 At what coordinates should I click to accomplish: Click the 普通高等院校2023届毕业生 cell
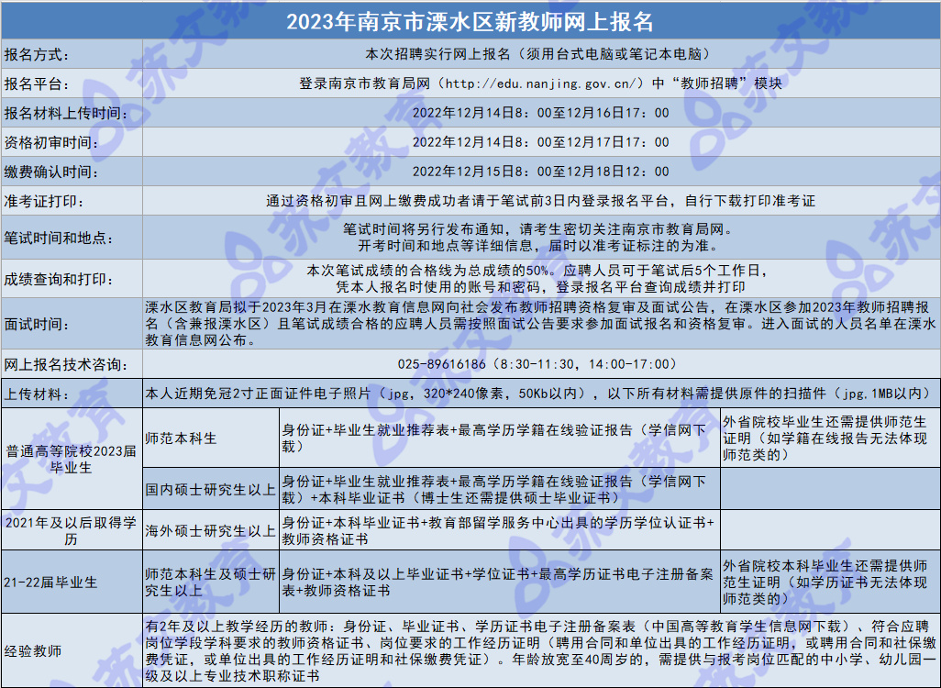tap(72, 459)
